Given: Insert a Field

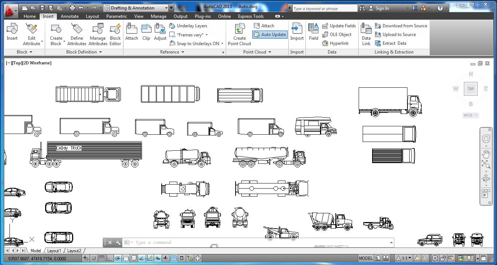Looking at the screenshot, I should 313,32.
